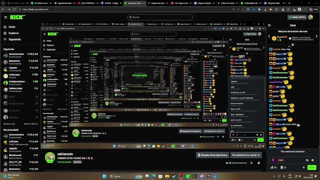Show the next top donor with the right arrow
320x180 pixels.
tap(316, 36)
